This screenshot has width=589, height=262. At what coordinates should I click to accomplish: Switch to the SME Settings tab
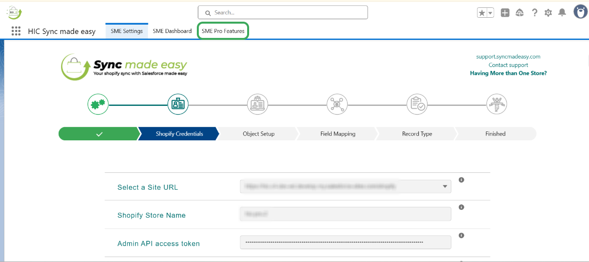(127, 31)
